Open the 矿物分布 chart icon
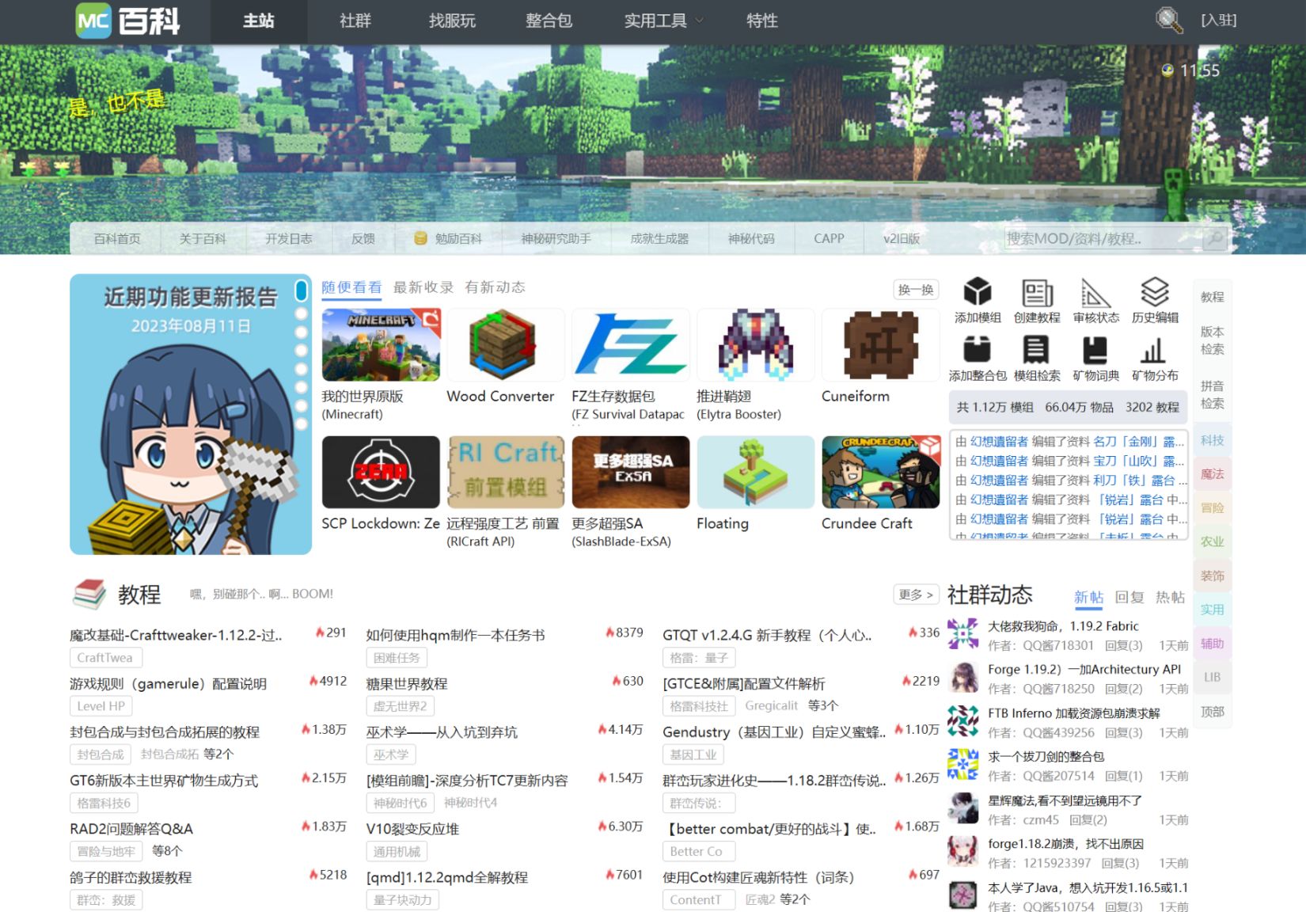The height and width of the screenshot is (912, 1306). click(x=1155, y=350)
